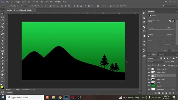Adjust the mask Density slider handle
The height and width of the screenshot is (100, 178).
pos(174,30)
